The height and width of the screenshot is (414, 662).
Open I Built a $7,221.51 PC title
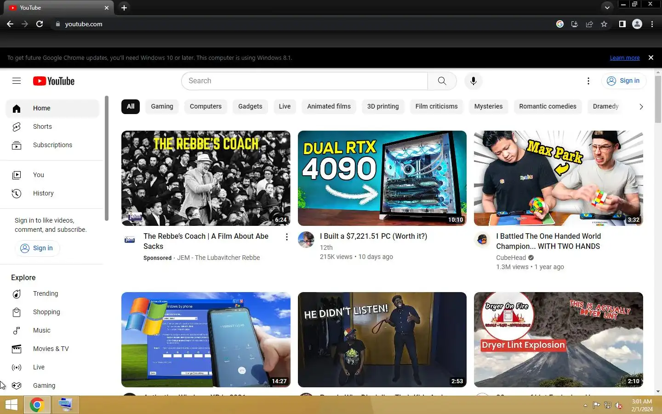(373, 236)
